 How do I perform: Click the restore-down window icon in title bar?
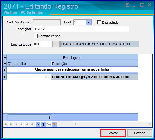coord(127,5)
